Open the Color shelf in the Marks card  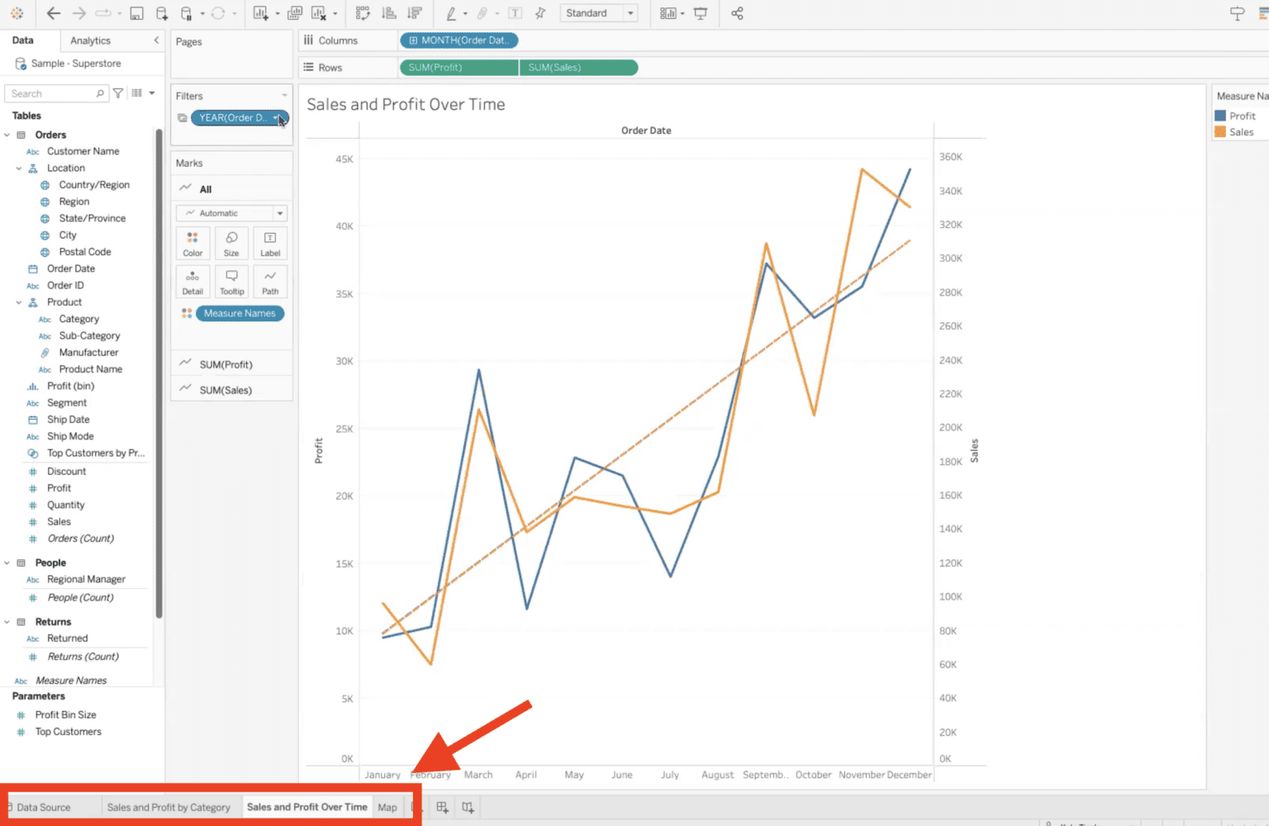(x=192, y=243)
